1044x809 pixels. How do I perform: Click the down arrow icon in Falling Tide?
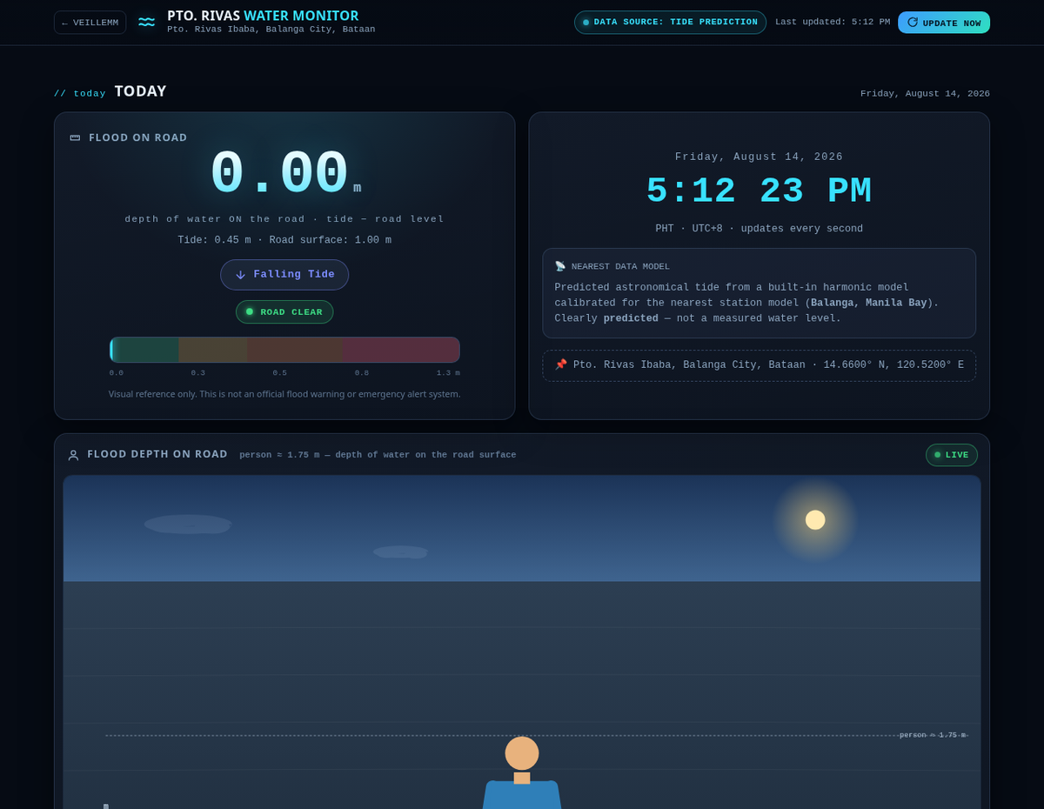[x=241, y=275]
